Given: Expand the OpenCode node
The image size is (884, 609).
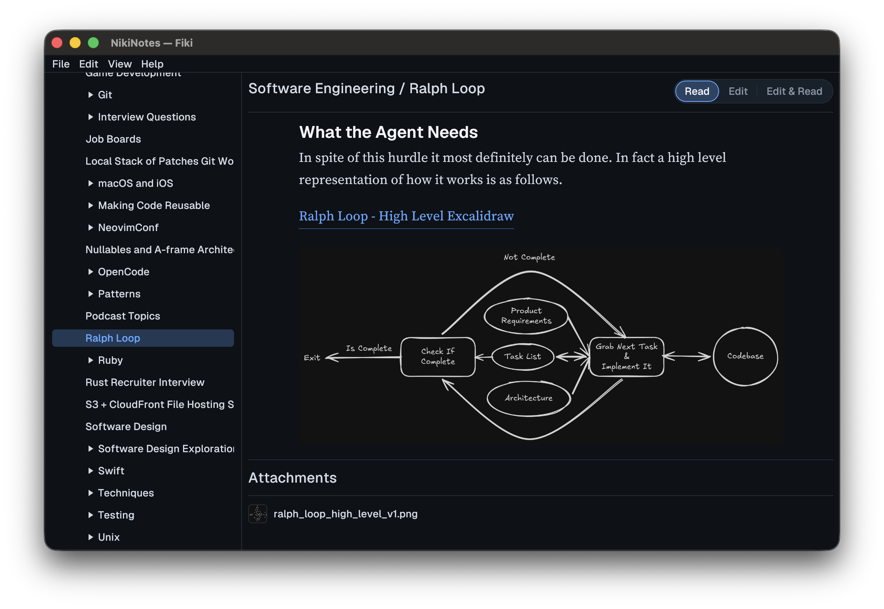Looking at the screenshot, I should [91, 272].
